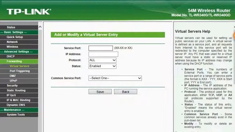The height and width of the screenshot is (132, 235).
Task: Click the Back button
Action: click(x=126, y=92)
